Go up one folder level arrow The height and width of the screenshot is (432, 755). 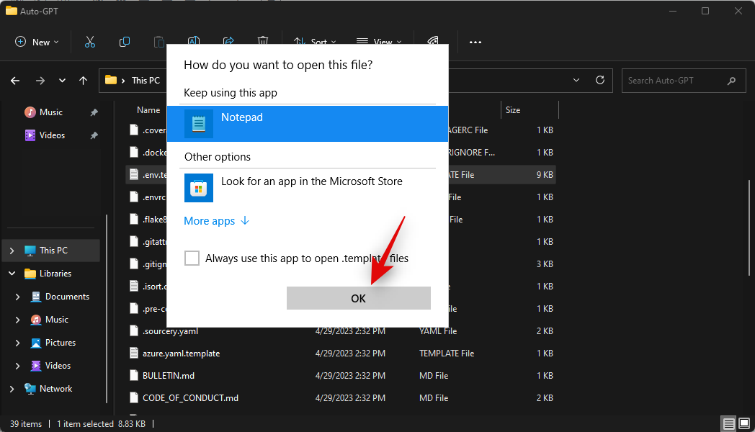tap(84, 81)
